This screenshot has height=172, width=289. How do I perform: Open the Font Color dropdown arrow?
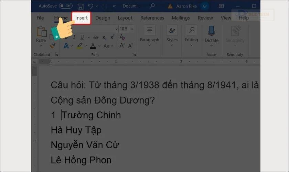[99, 46]
